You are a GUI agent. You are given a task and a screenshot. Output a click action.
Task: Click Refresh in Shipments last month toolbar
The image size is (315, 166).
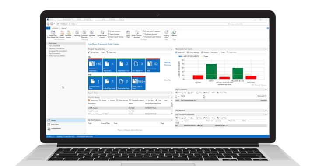[x=205, y=52]
